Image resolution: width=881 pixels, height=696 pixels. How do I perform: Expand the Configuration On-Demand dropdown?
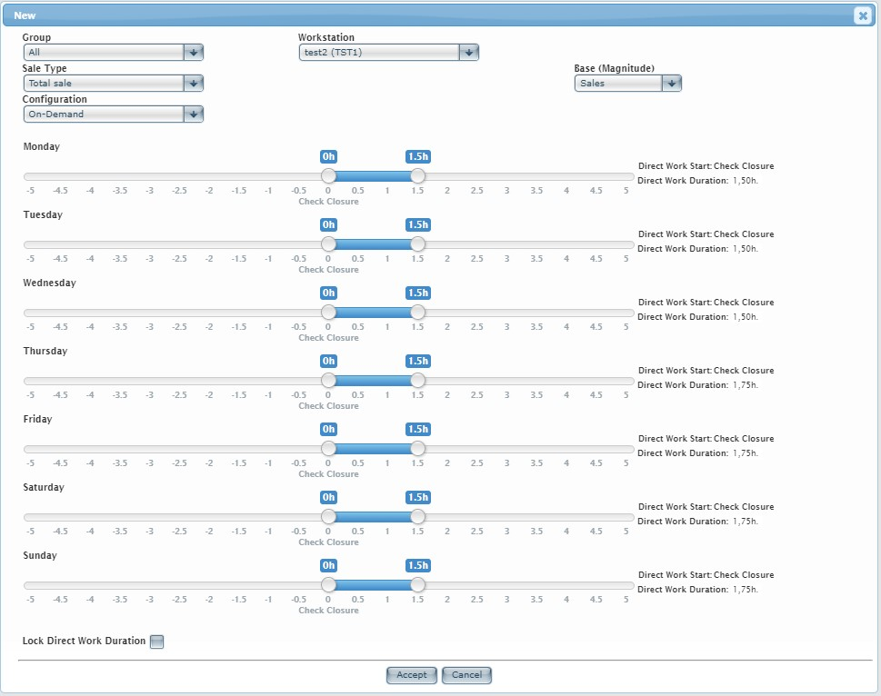point(193,114)
